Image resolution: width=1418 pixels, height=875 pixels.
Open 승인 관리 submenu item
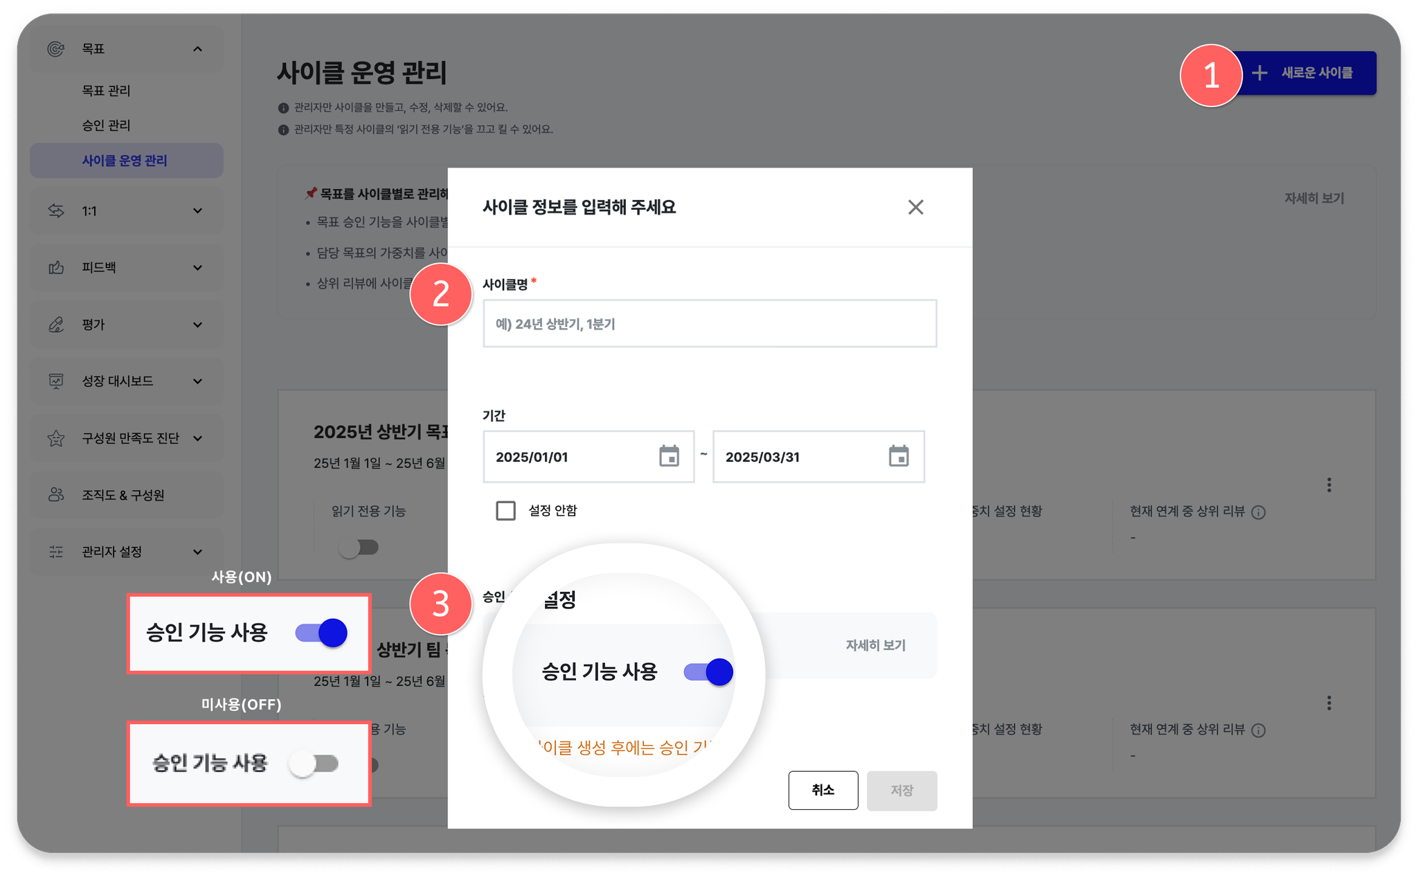[106, 125]
